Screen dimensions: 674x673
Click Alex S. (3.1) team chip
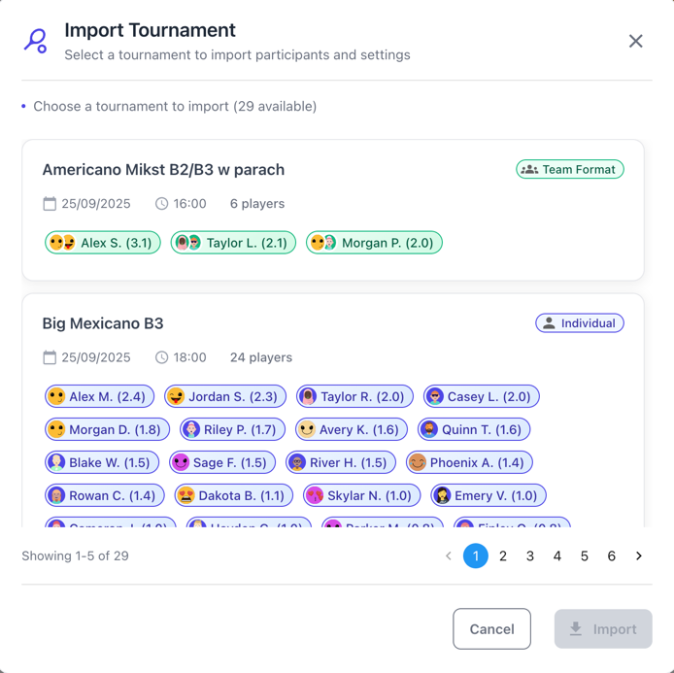coord(103,243)
